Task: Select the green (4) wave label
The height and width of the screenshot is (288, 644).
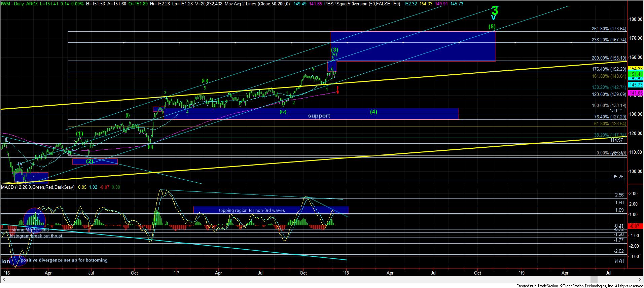Action: [373, 112]
